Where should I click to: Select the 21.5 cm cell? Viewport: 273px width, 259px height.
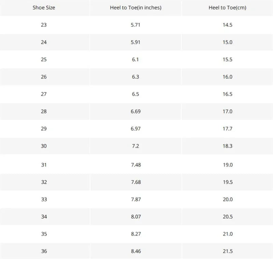227,252
